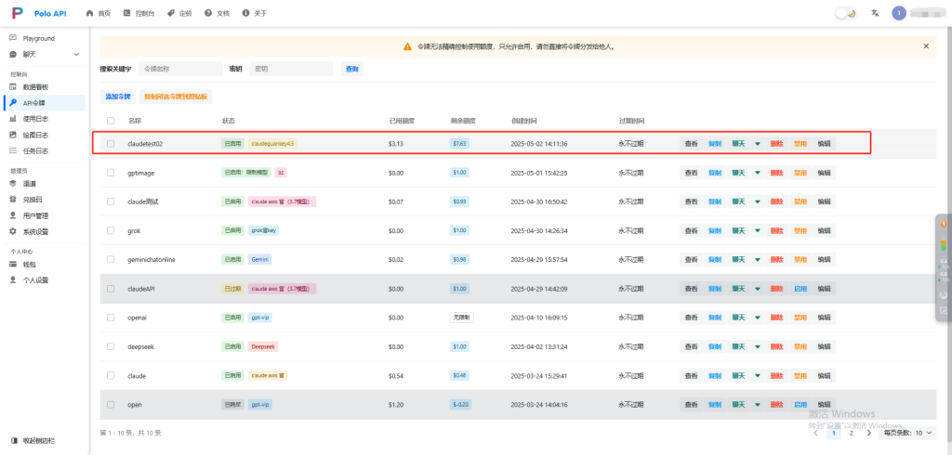Open the 首页 home navigation item
The width and height of the screenshot is (952, 455).
click(99, 13)
